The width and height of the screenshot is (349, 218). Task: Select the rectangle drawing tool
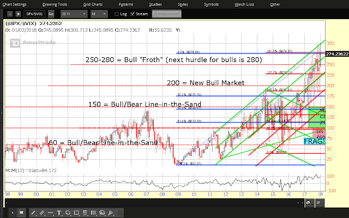[76, 213]
